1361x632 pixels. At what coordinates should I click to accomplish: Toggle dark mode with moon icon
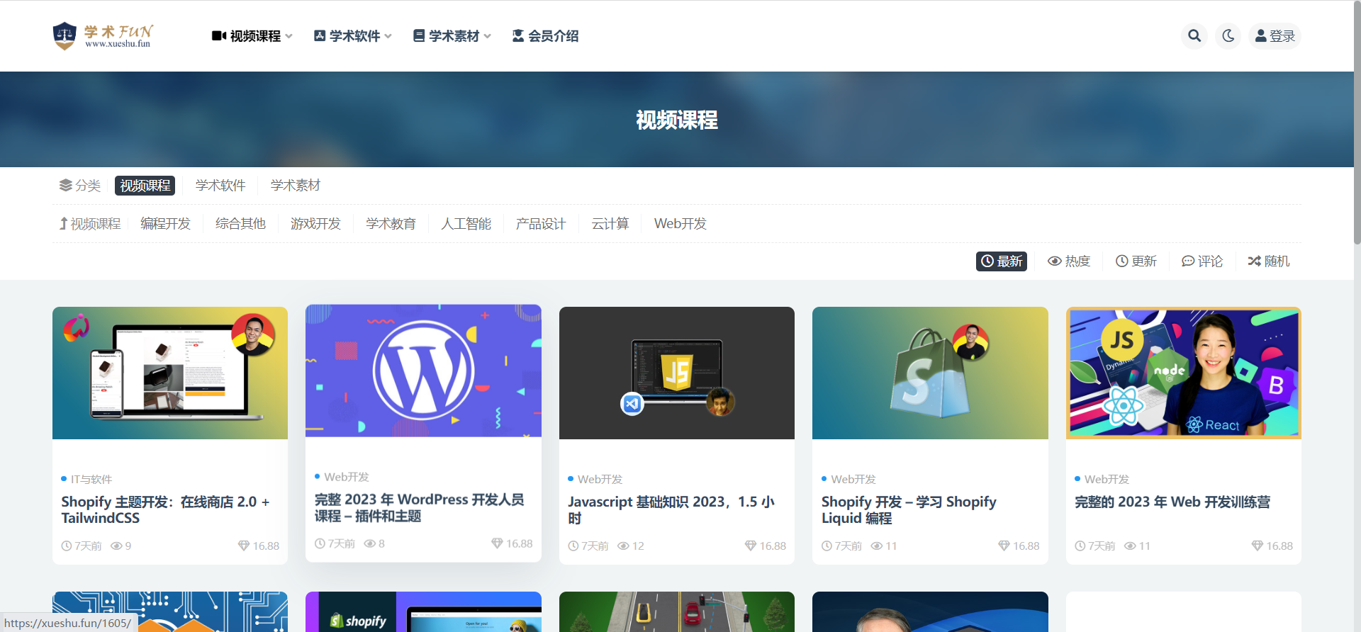pos(1228,35)
